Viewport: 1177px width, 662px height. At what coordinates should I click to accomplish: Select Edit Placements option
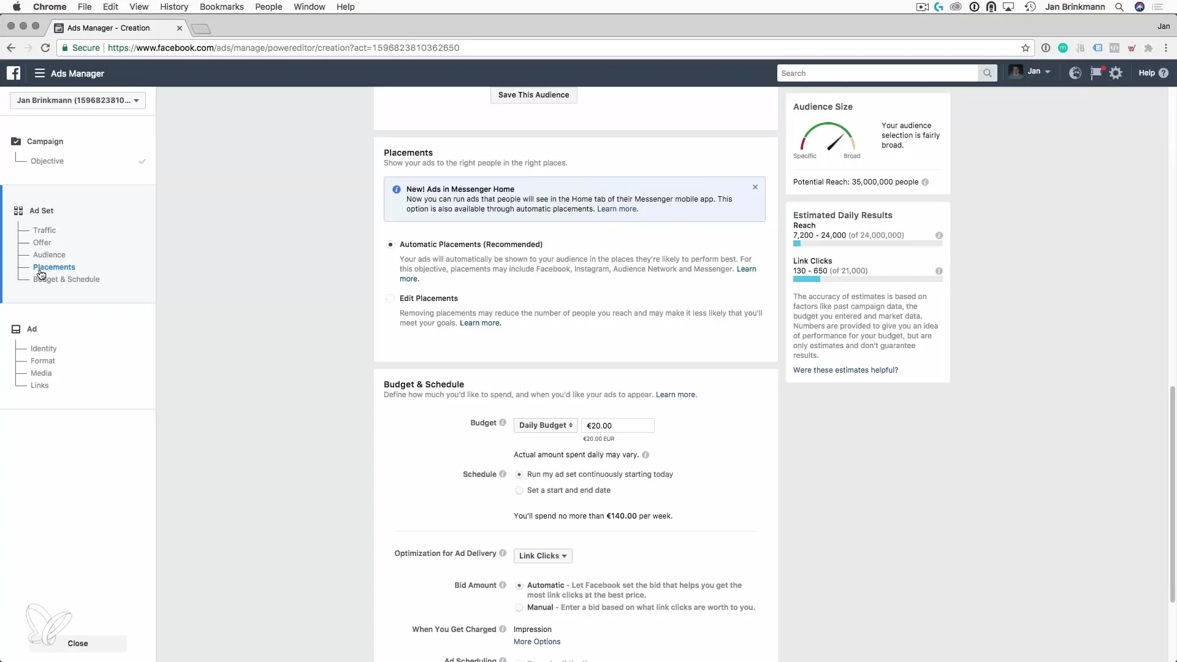[x=390, y=299]
